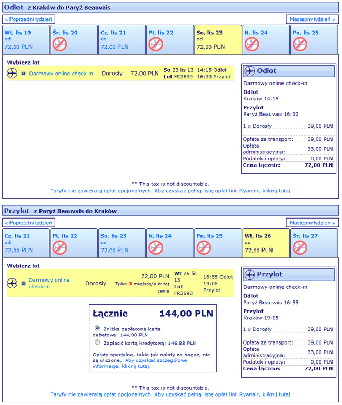
Task: Select So, lis 23 tab in return section
Action: [x=122, y=243]
